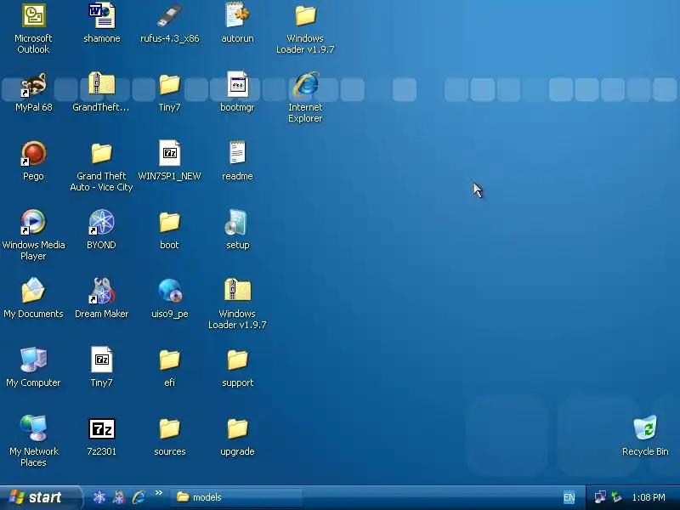Click the rufus-4.3_x86 USB icon

tap(169, 15)
